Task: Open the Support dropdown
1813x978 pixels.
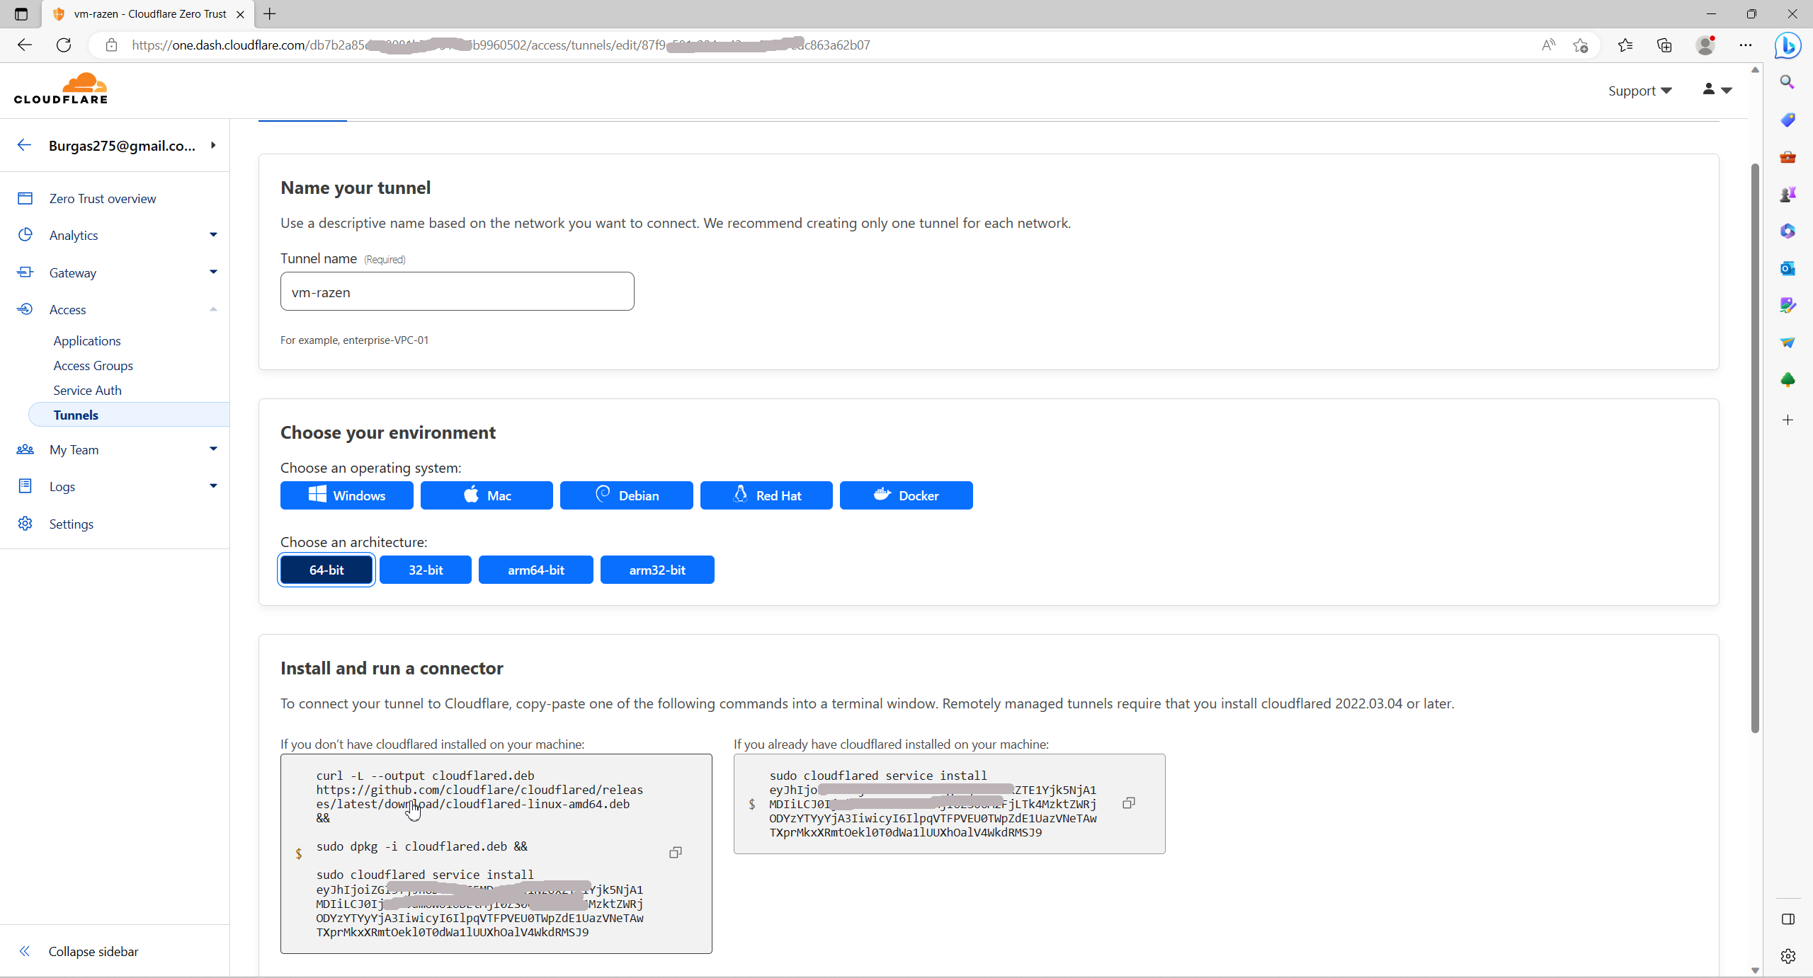Action: click(1639, 91)
